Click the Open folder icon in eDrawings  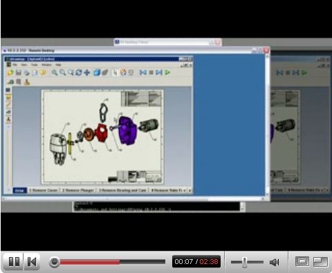click(10, 73)
